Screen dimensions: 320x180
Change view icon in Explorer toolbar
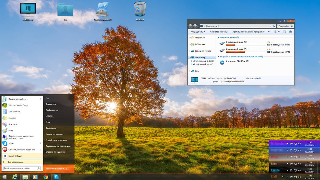[x=275, y=32]
